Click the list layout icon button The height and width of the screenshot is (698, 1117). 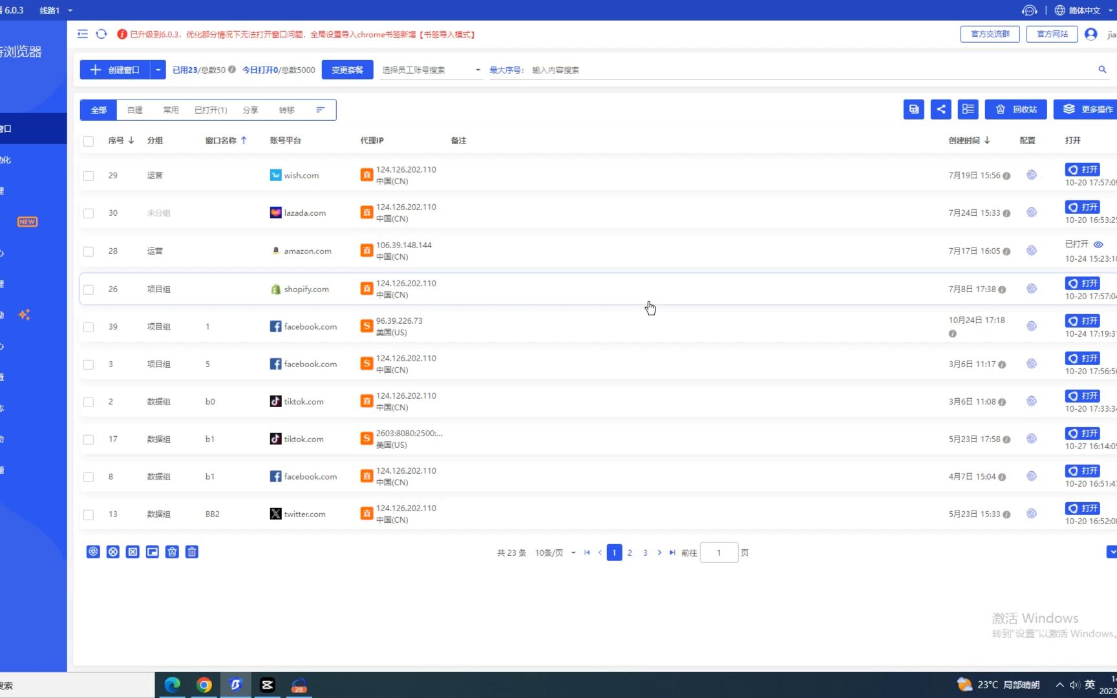click(968, 109)
